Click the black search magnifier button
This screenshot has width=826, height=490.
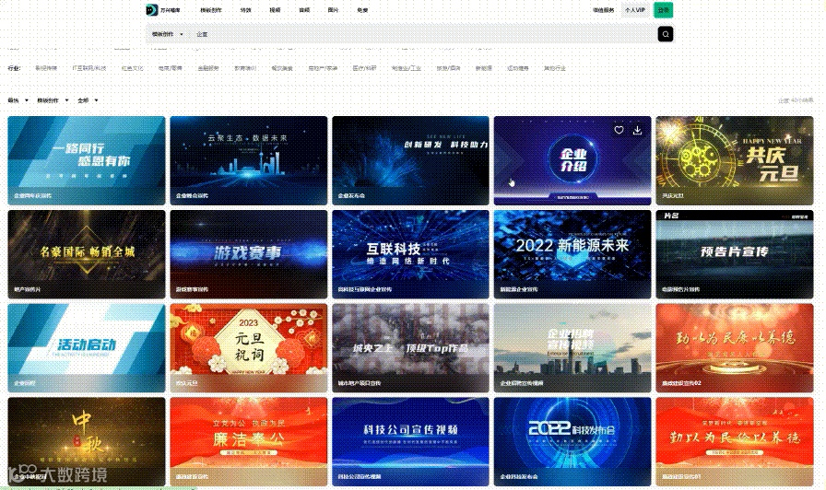[666, 34]
